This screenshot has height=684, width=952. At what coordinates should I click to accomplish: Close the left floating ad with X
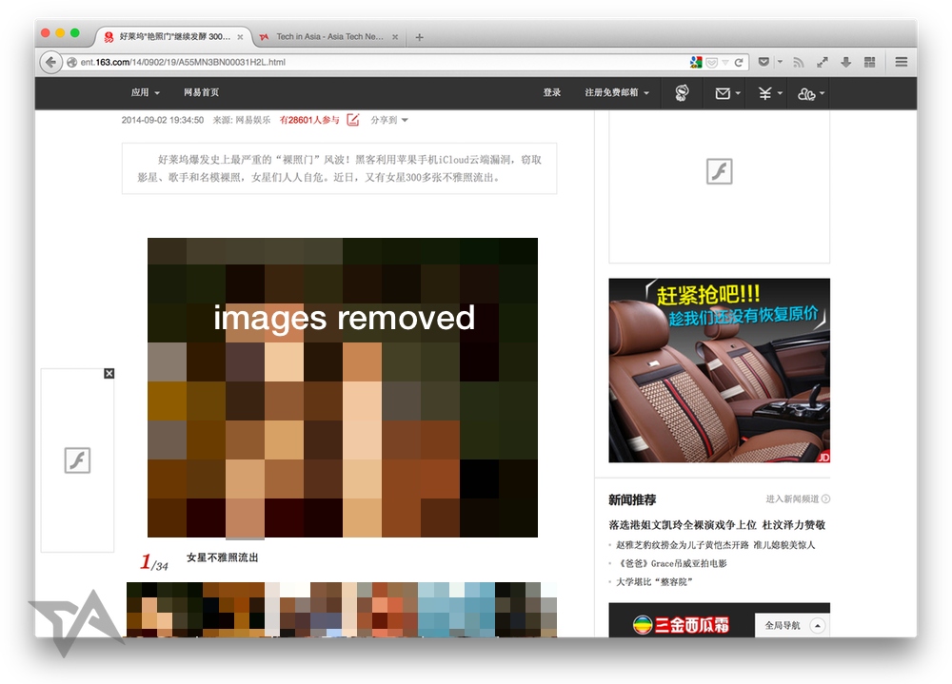(109, 373)
